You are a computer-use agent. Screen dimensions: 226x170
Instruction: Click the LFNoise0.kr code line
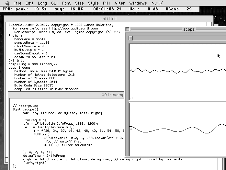pos(61,124)
